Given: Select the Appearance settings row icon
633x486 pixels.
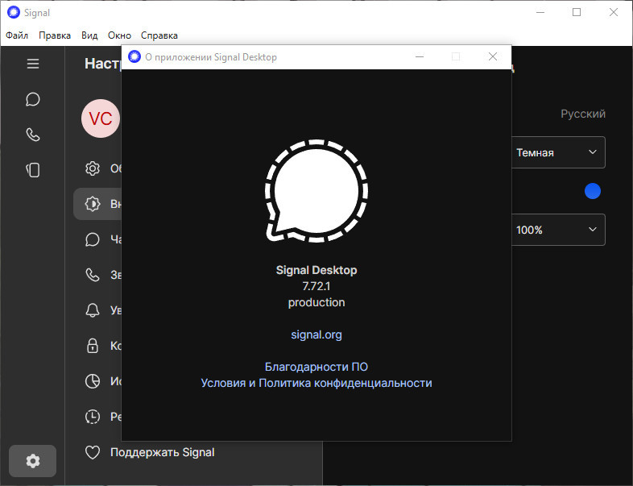Looking at the screenshot, I should tap(93, 204).
